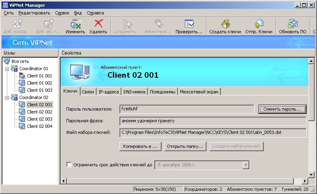The image size is (317, 194).
Task: Click the Вернуться toolbar icon
Action: click(x=158, y=24)
